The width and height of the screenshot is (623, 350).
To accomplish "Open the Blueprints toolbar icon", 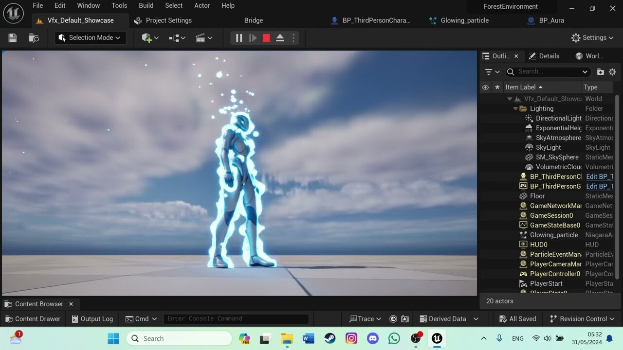I will 173,37.
